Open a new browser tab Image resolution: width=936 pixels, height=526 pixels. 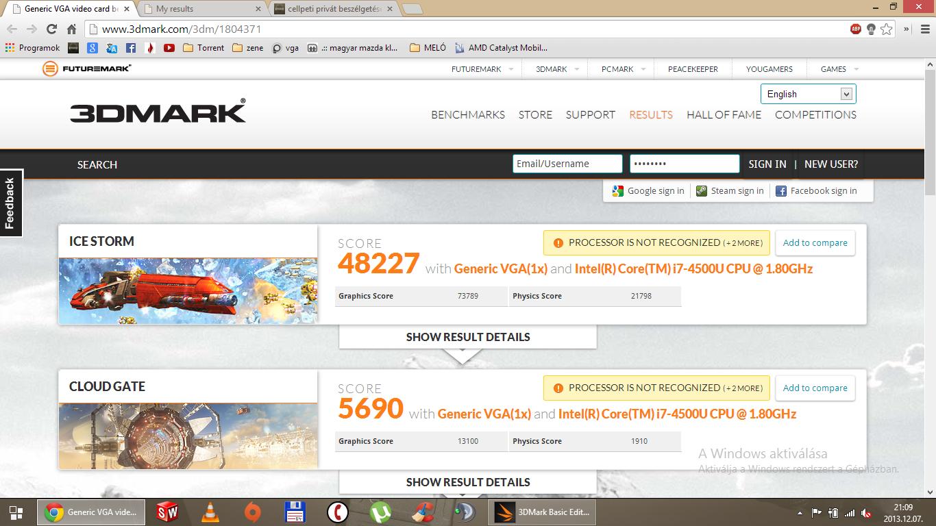412,9
